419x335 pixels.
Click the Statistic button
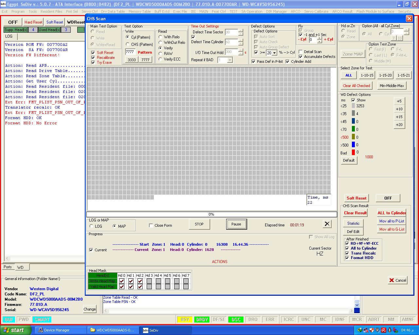tap(353, 223)
